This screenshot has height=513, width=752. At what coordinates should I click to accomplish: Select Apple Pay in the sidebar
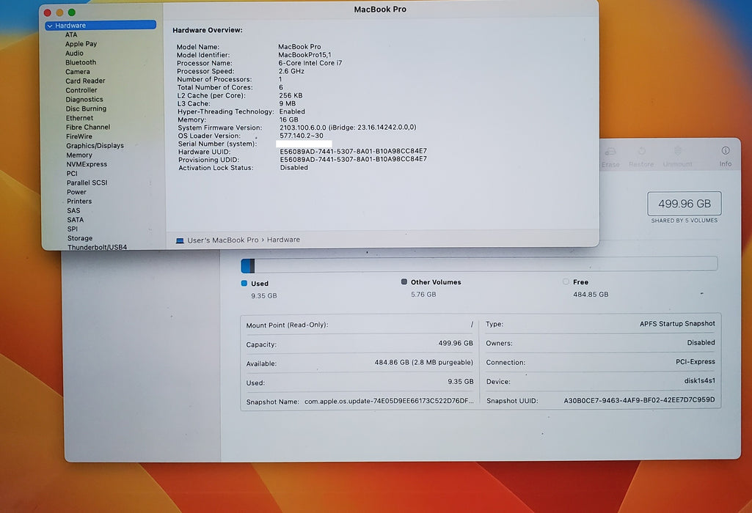pos(81,43)
